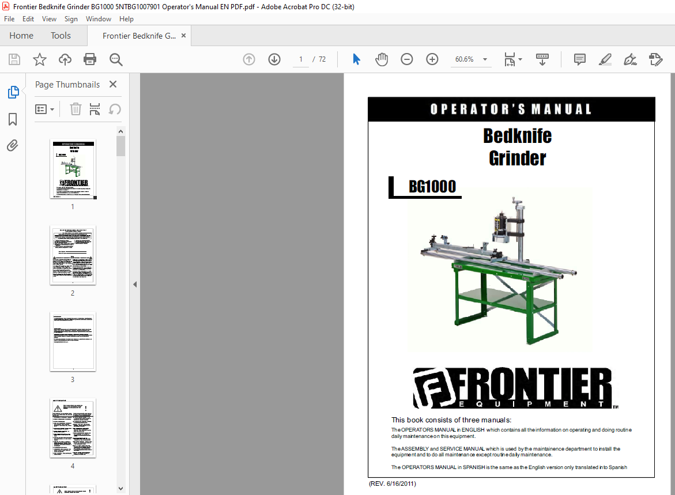Zoom in with the plus icon

point(432,59)
